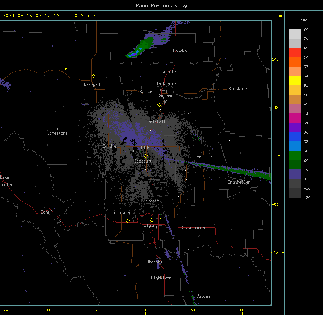This screenshot has width=323, height=315.
Task: Select the slate purple 0-10 dBZ legend swatch
Action: (295, 174)
